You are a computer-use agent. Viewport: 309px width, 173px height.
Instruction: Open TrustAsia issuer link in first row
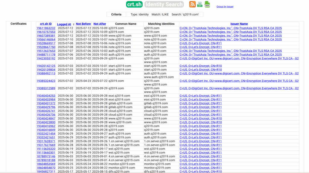[x=231, y=28]
